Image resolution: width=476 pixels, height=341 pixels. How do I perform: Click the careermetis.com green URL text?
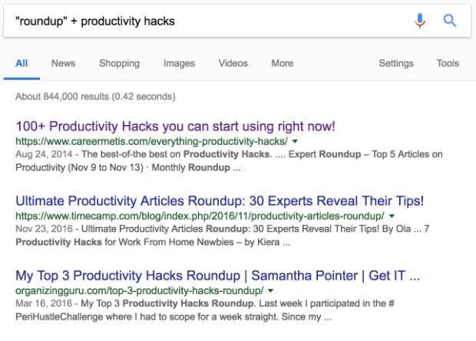click(x=151, y=142)
